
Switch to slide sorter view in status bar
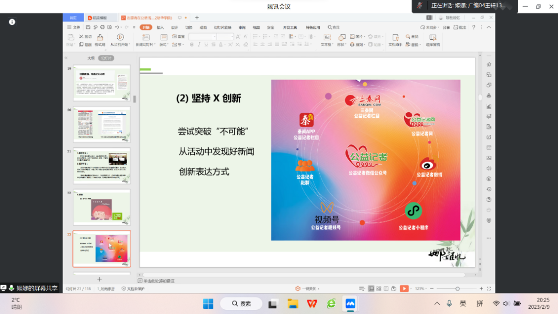click(379, 289)
